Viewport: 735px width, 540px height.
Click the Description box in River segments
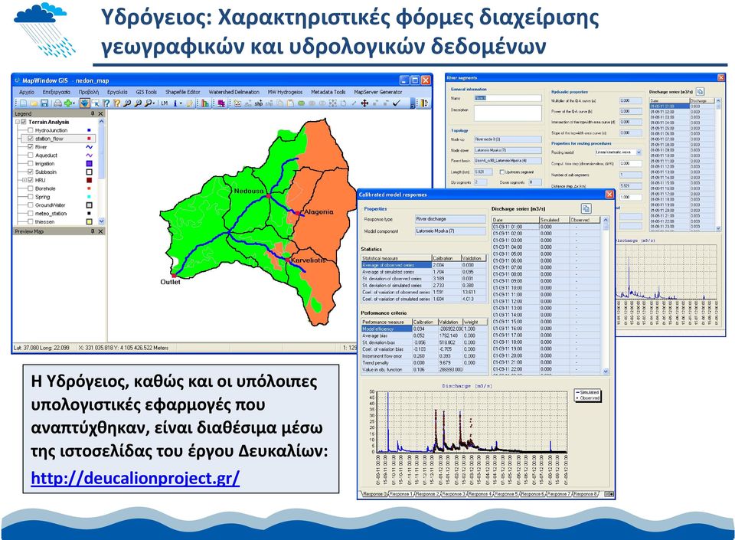point(508,113)
